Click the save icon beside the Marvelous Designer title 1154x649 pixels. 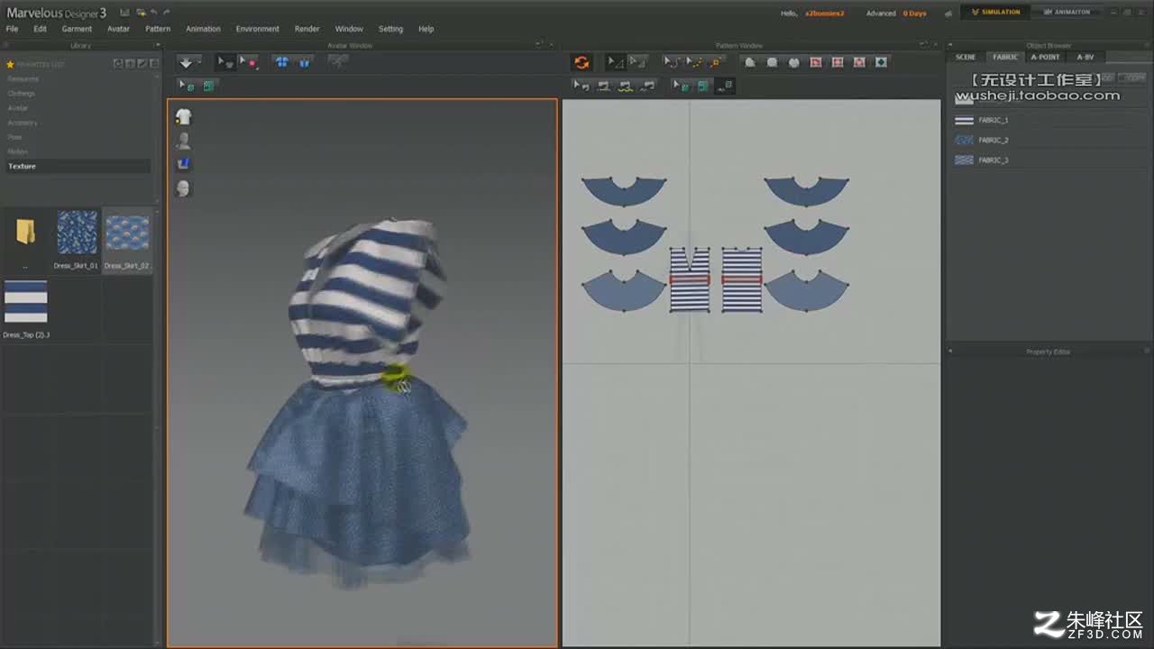click(x=124, y=13)
